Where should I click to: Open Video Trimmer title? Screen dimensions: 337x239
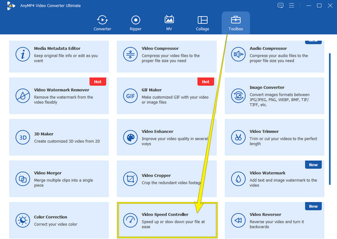[264, 131]
